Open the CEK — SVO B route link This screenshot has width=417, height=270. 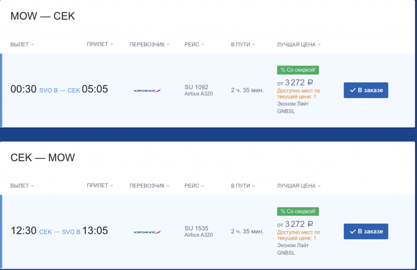59,232
